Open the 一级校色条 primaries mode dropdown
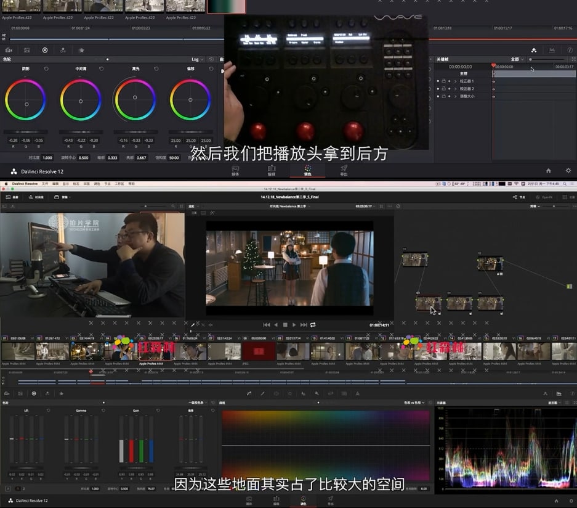 (x=198, y=403)
